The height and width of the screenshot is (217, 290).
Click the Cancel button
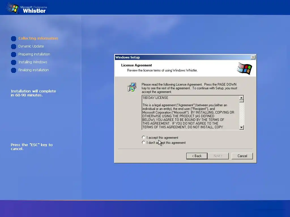[x=242, y=156]
